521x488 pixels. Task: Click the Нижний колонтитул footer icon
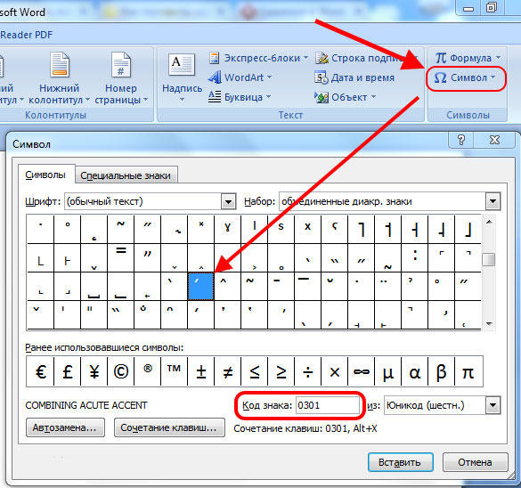click(60, 64)
